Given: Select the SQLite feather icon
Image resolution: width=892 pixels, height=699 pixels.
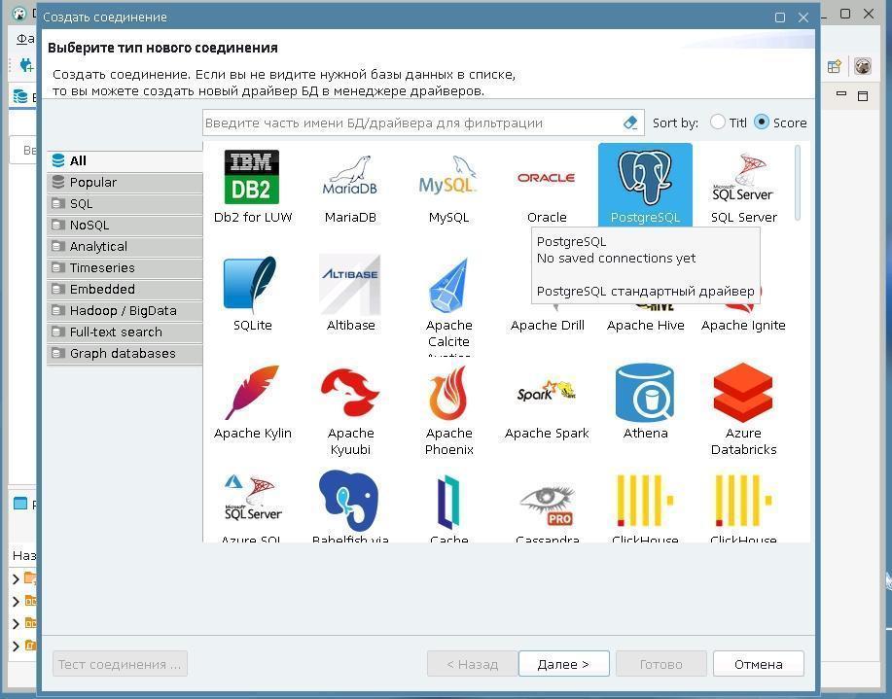Looking at the screenshot, I should point(252,286).
